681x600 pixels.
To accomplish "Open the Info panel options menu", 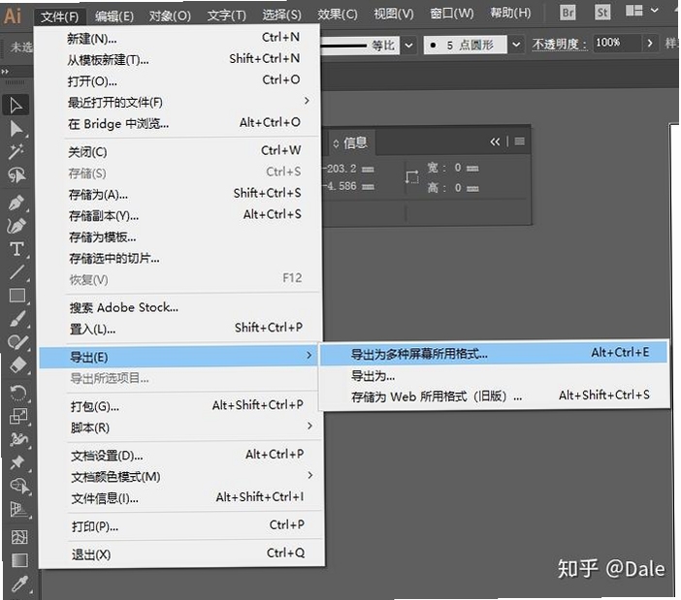I will click(x=519, y=141).
